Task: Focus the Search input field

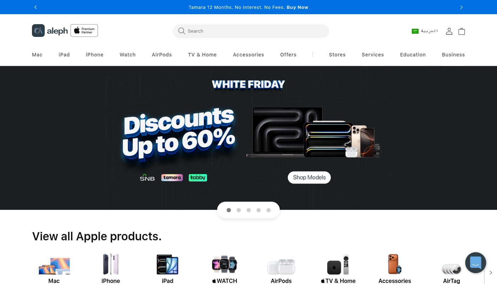Action: (251, 31)
